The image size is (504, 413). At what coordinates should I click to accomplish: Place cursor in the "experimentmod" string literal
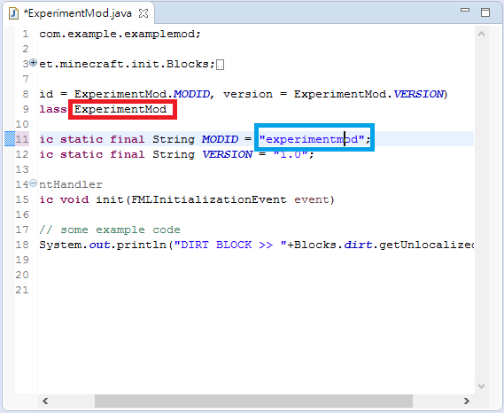[x=312, y=139]
